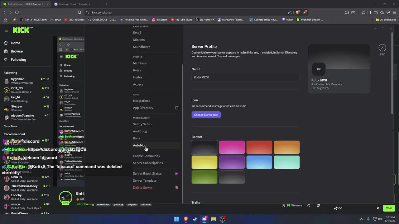
Task: Click Show More under Following
Action: (11, 126)
